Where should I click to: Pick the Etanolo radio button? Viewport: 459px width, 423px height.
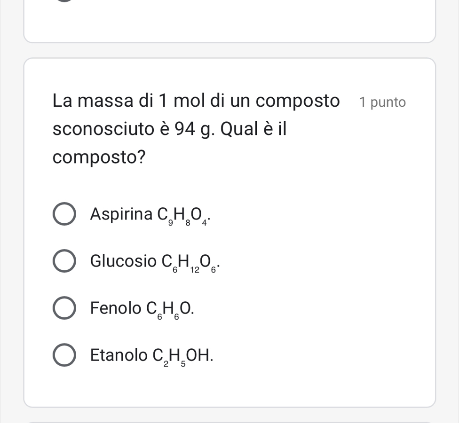click(x=64, y=355)
